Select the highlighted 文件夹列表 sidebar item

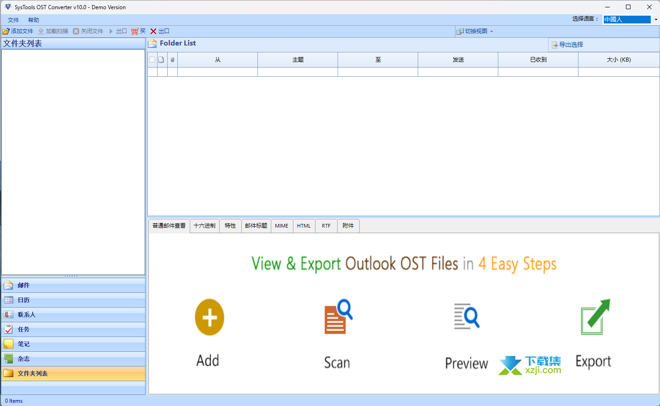(73, 374)
